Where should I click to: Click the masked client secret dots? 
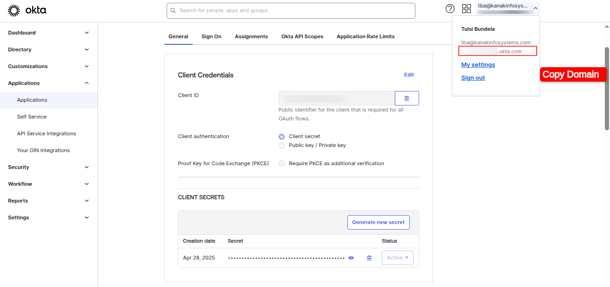click(286, 258)
